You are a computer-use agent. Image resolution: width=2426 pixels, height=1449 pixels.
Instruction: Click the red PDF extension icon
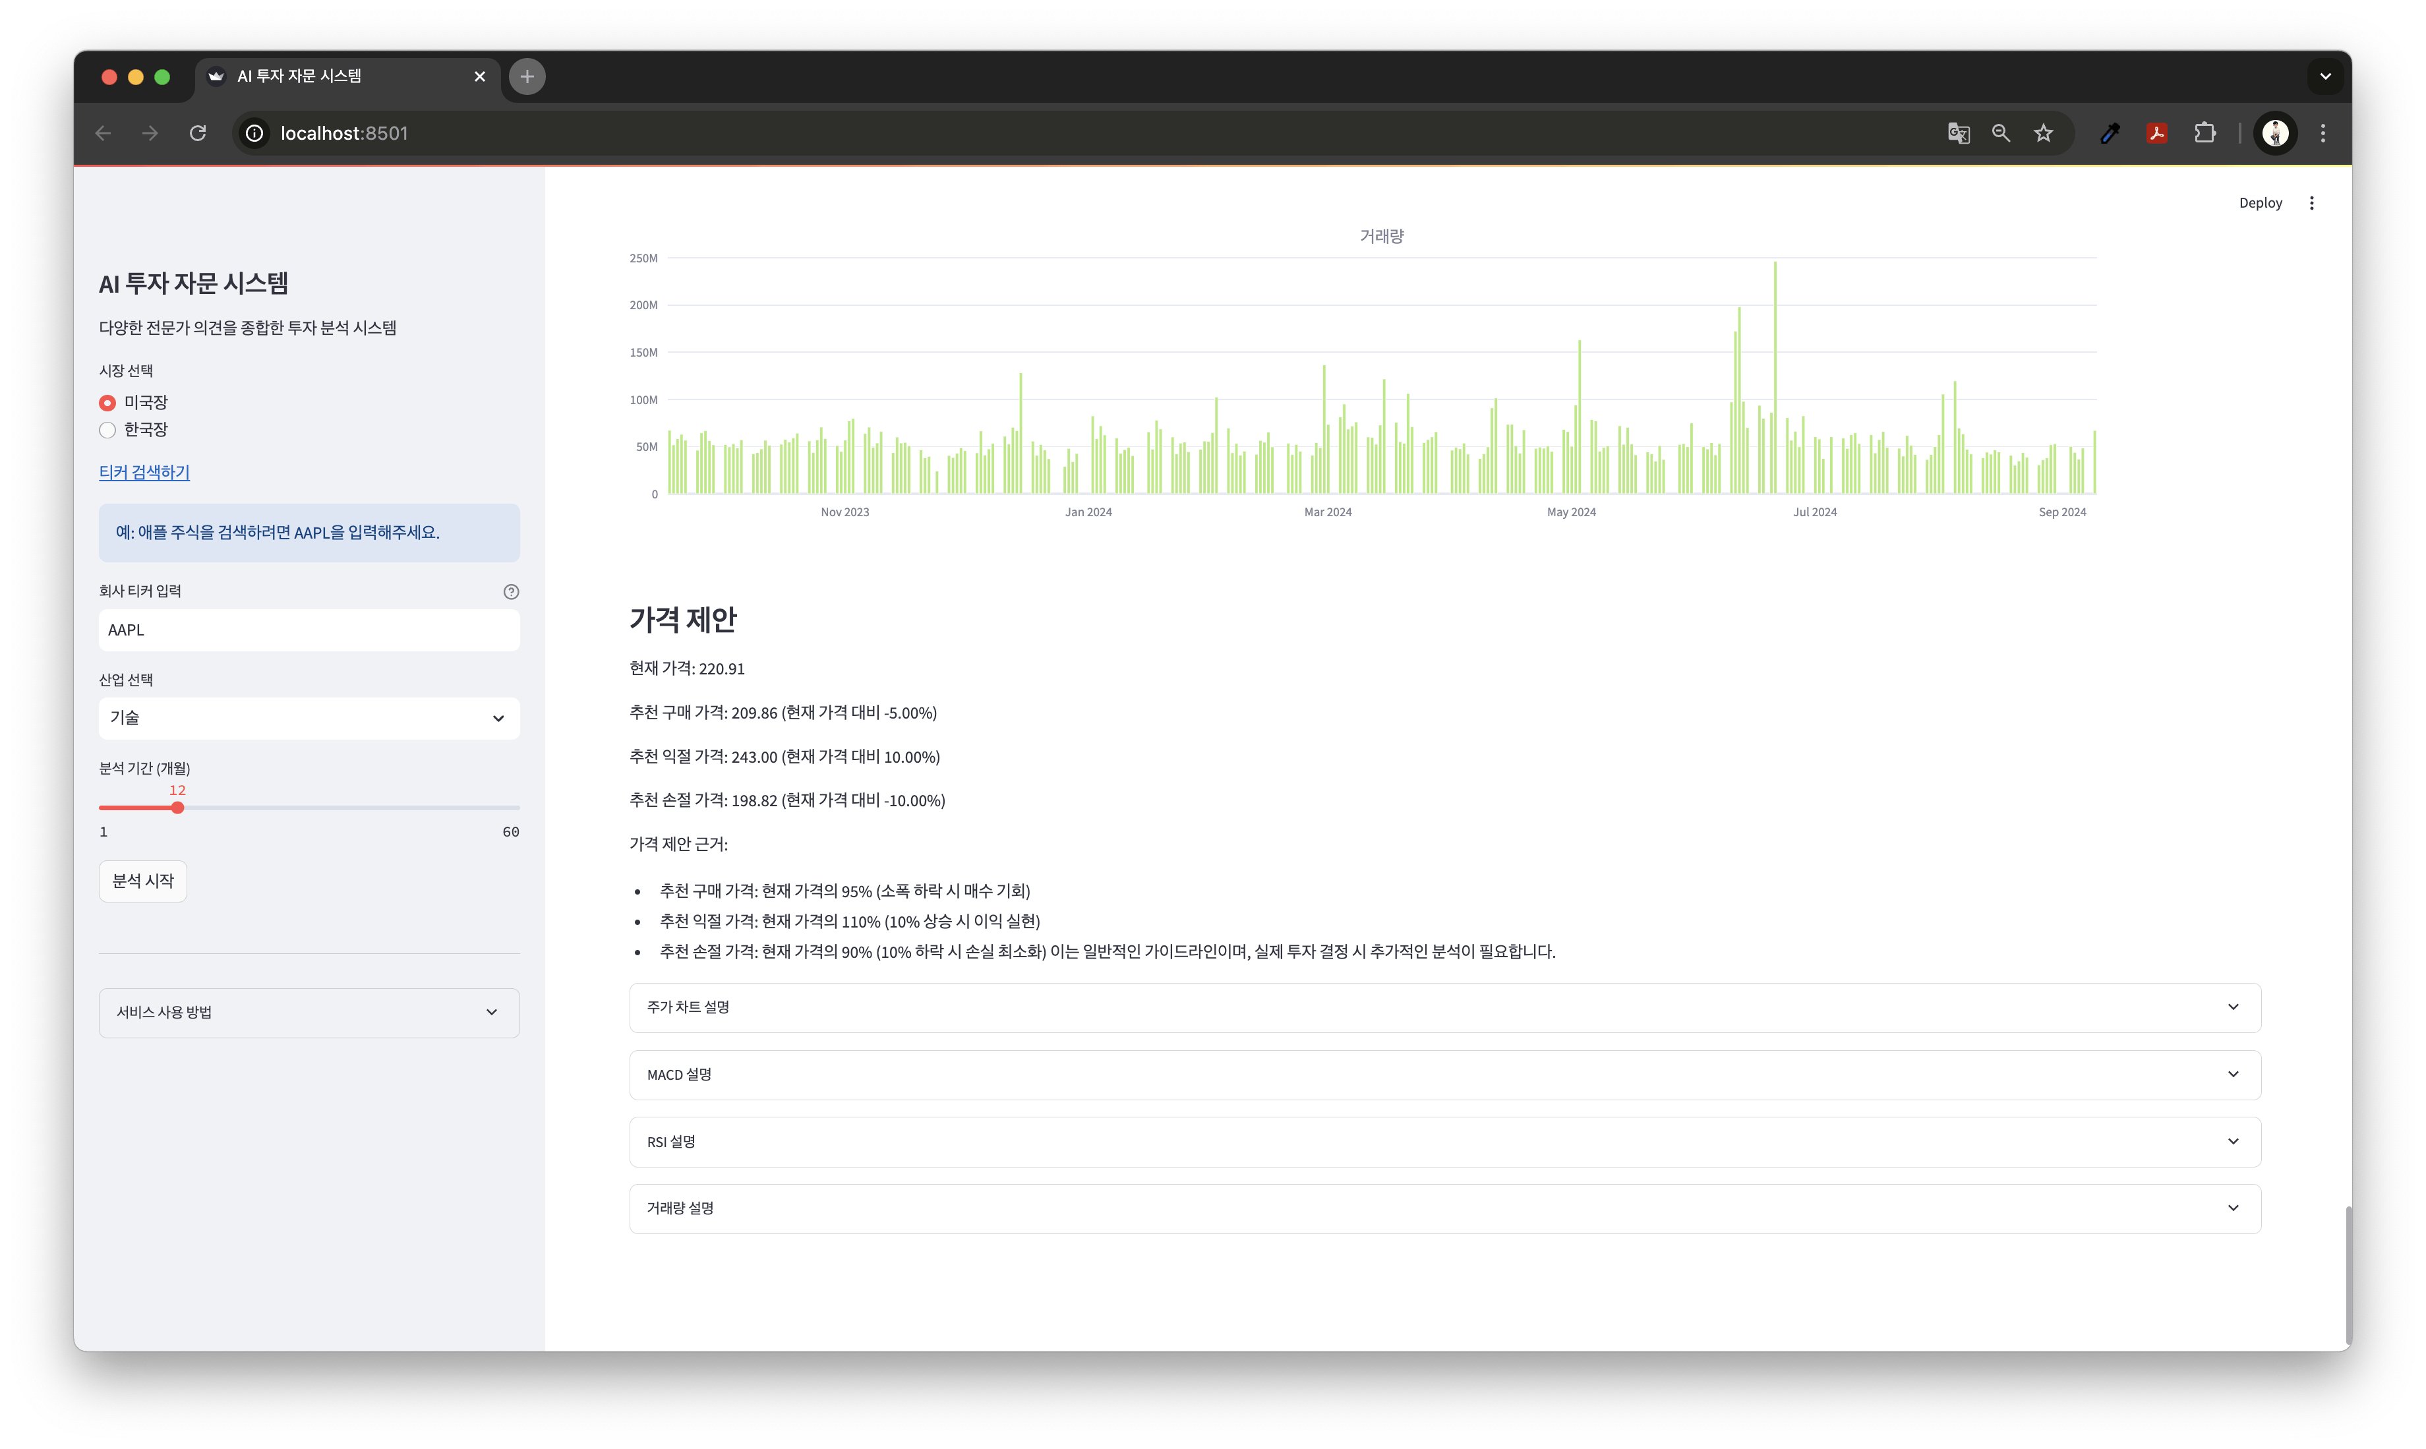click(2156, 133)
